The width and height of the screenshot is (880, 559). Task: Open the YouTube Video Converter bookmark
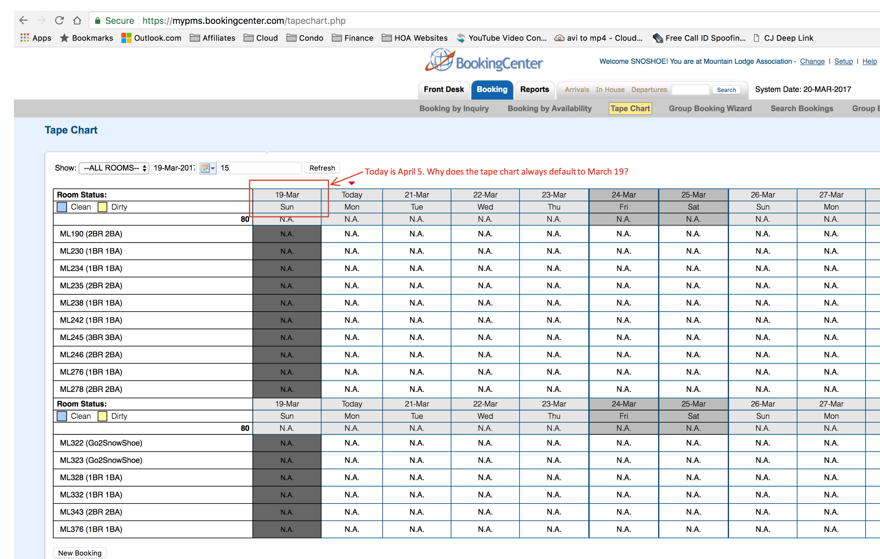[502, 38]
